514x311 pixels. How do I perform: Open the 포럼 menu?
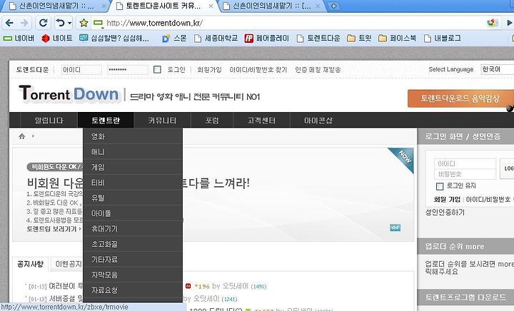tap(212, 121)
